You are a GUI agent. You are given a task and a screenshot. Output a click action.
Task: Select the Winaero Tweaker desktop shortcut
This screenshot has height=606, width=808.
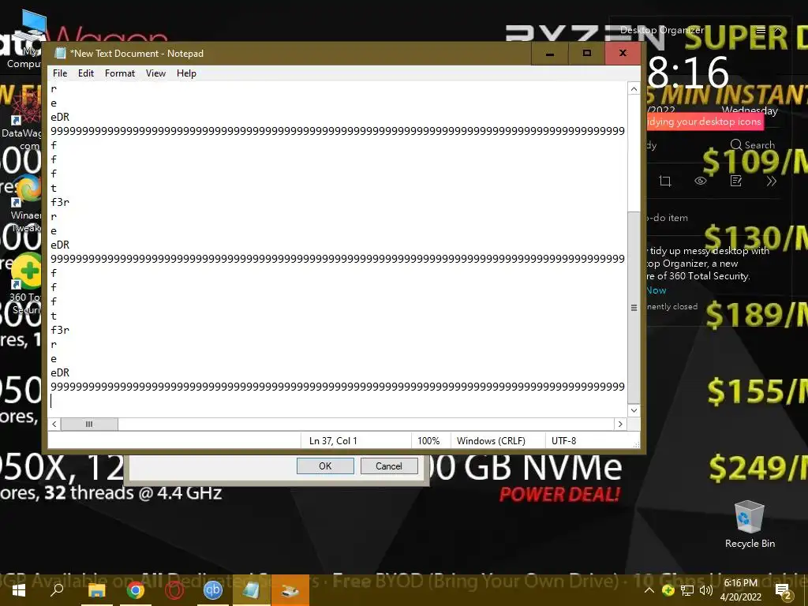tap(26, 204)
